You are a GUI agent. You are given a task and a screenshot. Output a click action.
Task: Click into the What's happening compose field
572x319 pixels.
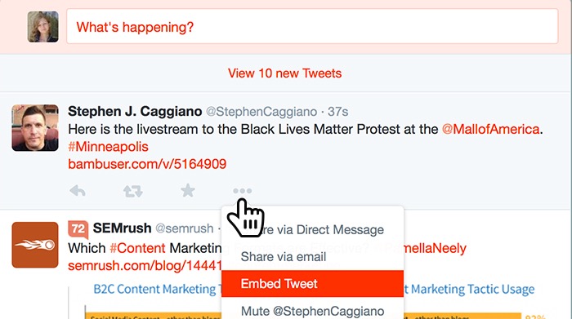[x=312, y=27]
